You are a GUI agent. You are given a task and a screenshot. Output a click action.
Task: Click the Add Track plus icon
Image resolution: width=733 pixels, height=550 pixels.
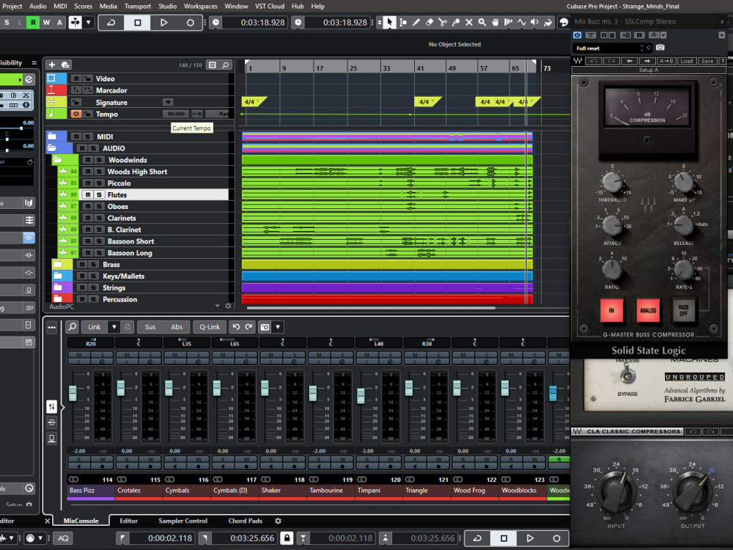[x=52, y=65]
